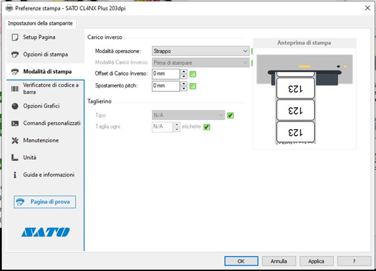This screenshot has width=376, height=271.
Task: Click the ? help button
Action: tap(354, 261)
